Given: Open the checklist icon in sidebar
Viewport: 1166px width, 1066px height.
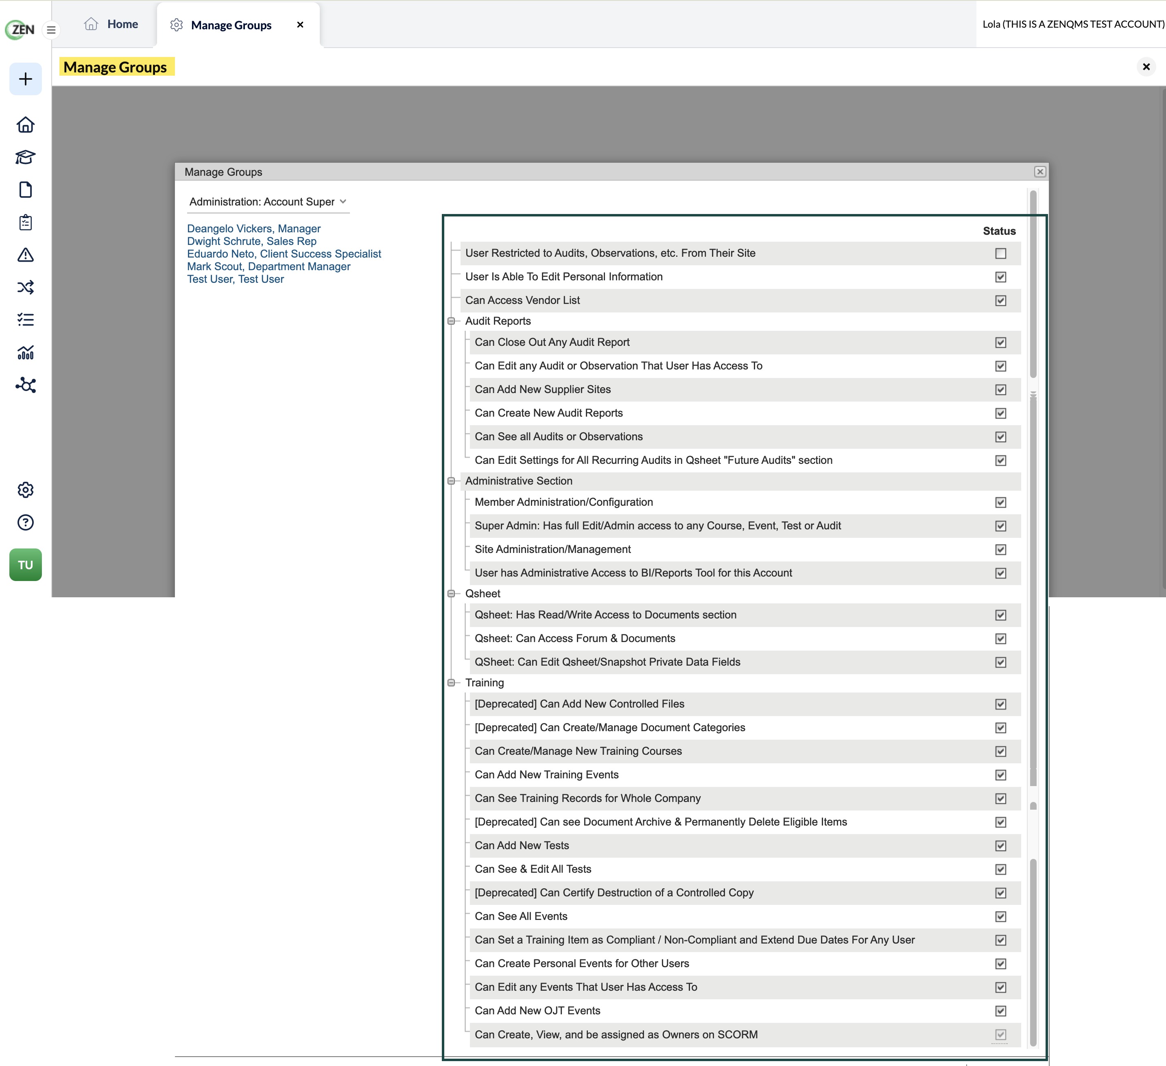Looking at the screenshot, I should [26, 319].
